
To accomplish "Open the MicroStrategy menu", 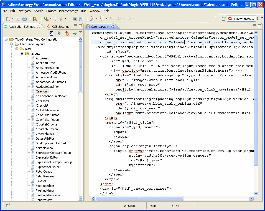I will click(x=68, y=11).
